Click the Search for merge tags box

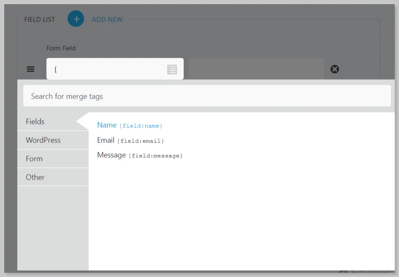click(207, 96)
